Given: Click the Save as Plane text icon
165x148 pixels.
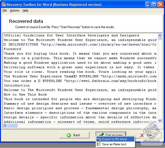Looking at the screenshot, I should [99, 144].
